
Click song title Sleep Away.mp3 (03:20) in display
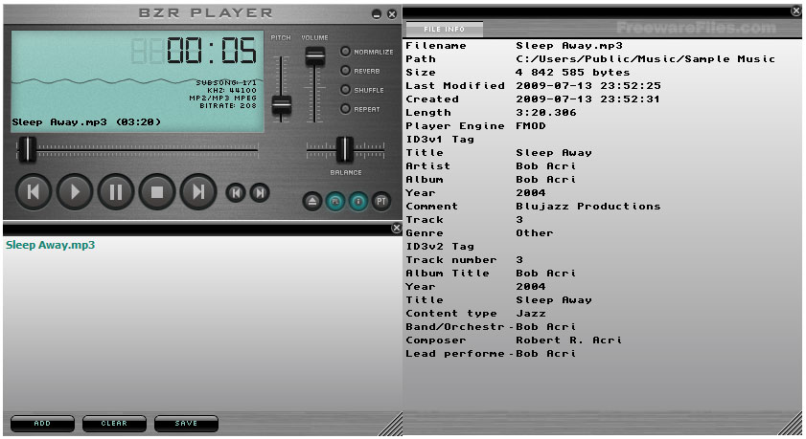[x=86, y=122]
